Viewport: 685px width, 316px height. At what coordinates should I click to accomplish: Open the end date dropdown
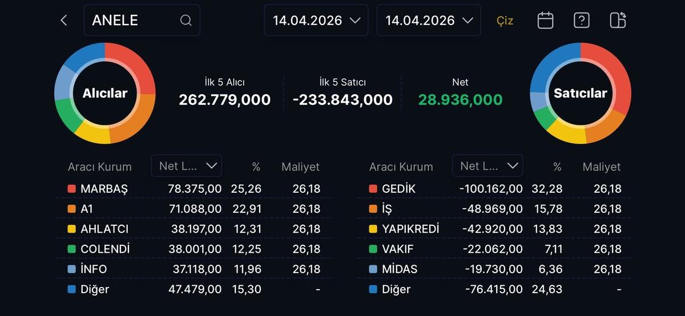point(429,21)
